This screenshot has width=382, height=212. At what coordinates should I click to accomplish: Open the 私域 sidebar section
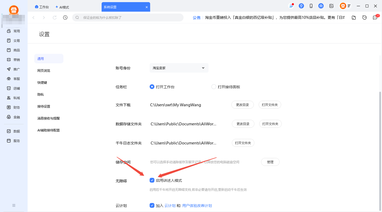tap(14, 98)
